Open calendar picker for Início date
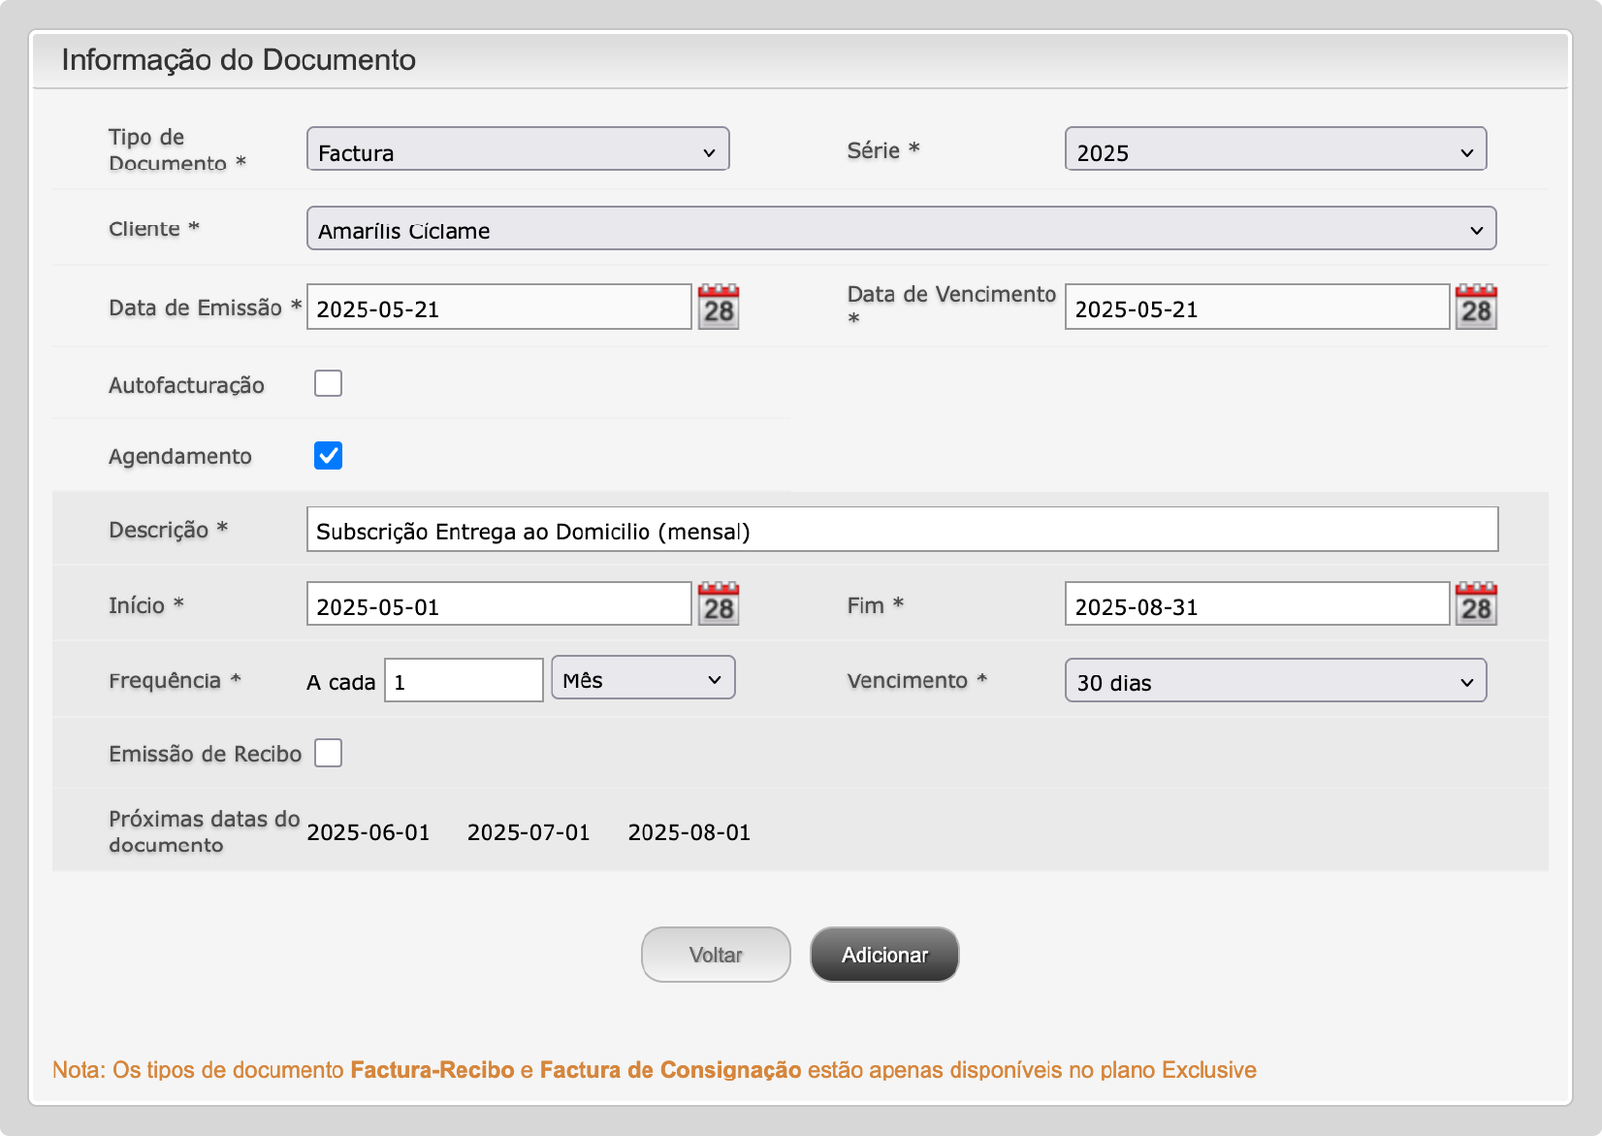Viewport: 1602px width, 1136px height. click(x=718, y=604)
